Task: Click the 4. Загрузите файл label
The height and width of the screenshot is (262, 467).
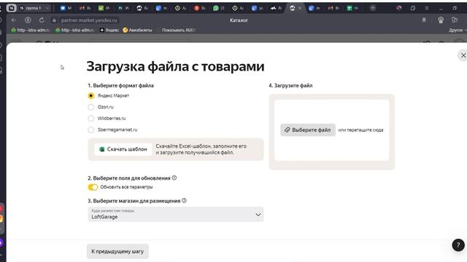Action: click(x=290, y=86)
